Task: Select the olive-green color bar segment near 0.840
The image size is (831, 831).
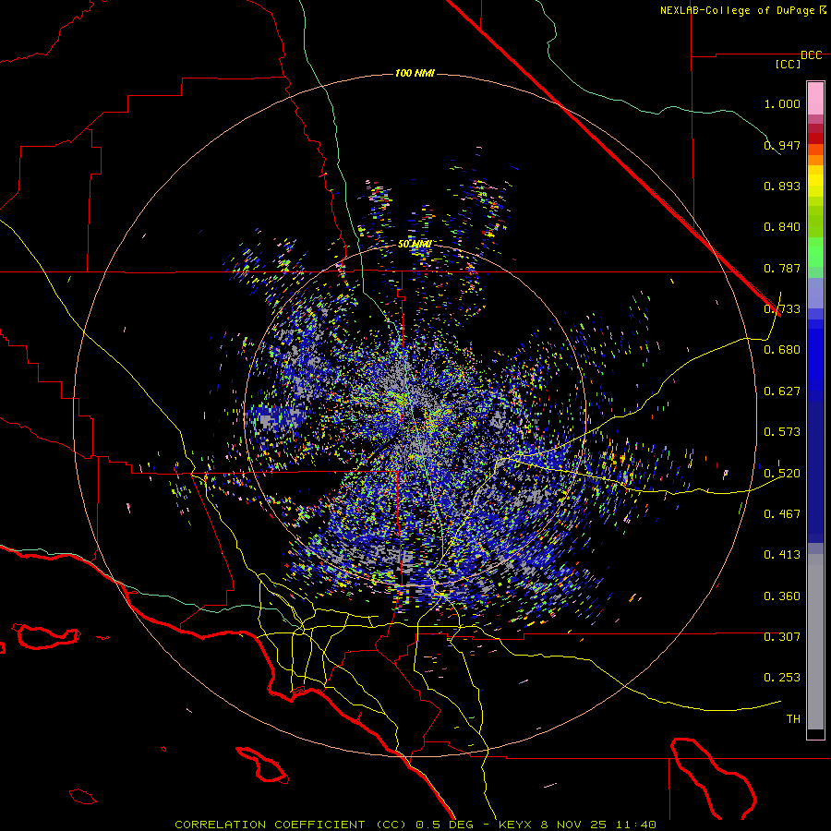Action: click(x=815, y=221)
